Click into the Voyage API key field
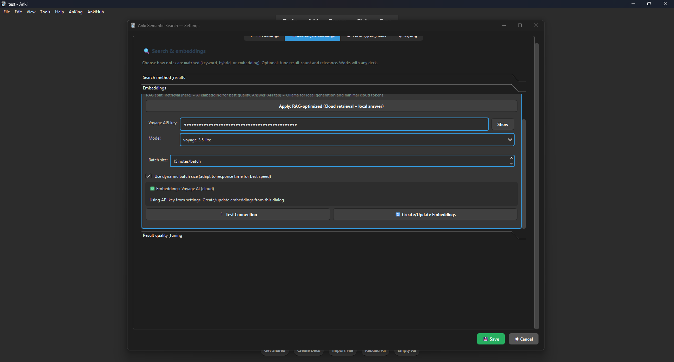Image resolution: width=674 pixels, height=362 pixels. (334, 125)
